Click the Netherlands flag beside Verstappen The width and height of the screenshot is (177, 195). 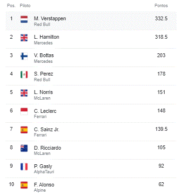pyautogui.click(x=24, y=19)
